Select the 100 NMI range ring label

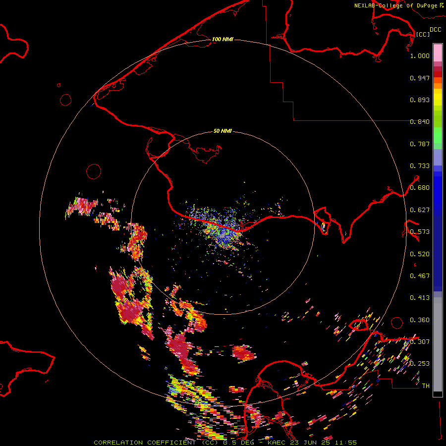(223, 39)
